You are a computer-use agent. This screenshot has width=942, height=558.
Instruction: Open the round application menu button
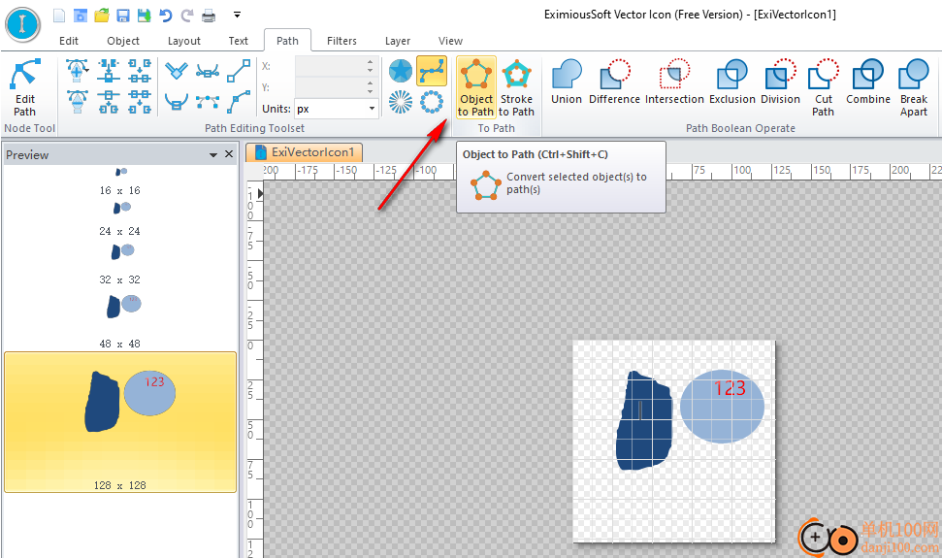click(x=22, y=24)
